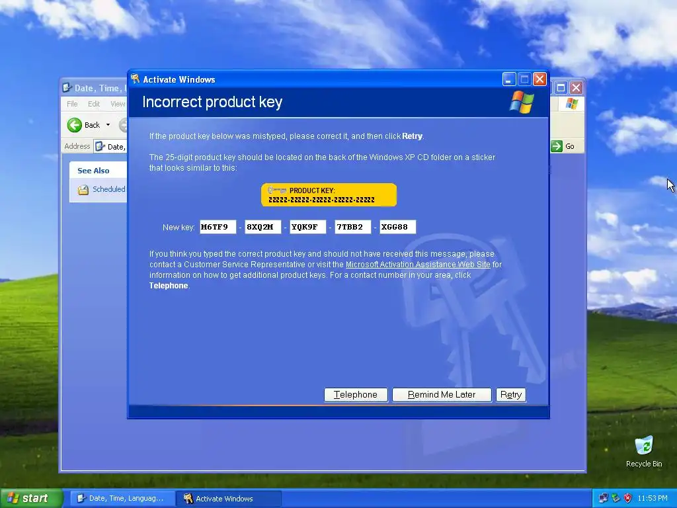Viewport: 677px width, 508px height.
Task: Click the Windows flag logo in dialog header
Action: (522, 102)
